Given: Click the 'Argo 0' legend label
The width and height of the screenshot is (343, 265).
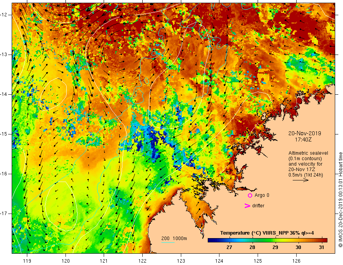Looking at the screenshot, I should 262,195.
